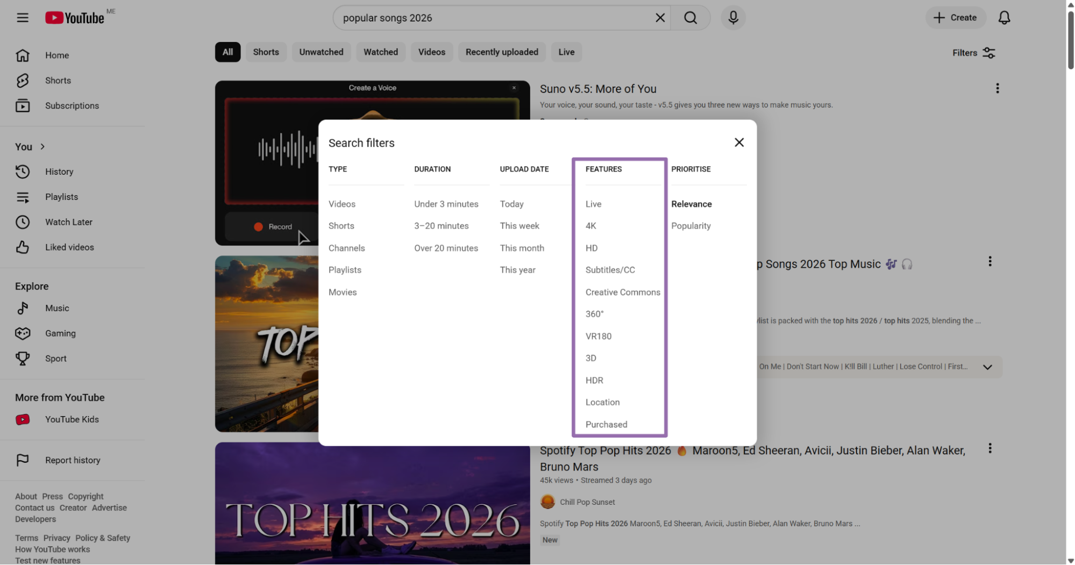Filter upload date to This year
Image resolution: width=1075 pixels, height=565 pixels.
tap(517, 270)
